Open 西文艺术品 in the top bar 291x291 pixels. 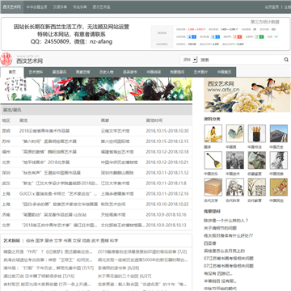tap(101, 7)
